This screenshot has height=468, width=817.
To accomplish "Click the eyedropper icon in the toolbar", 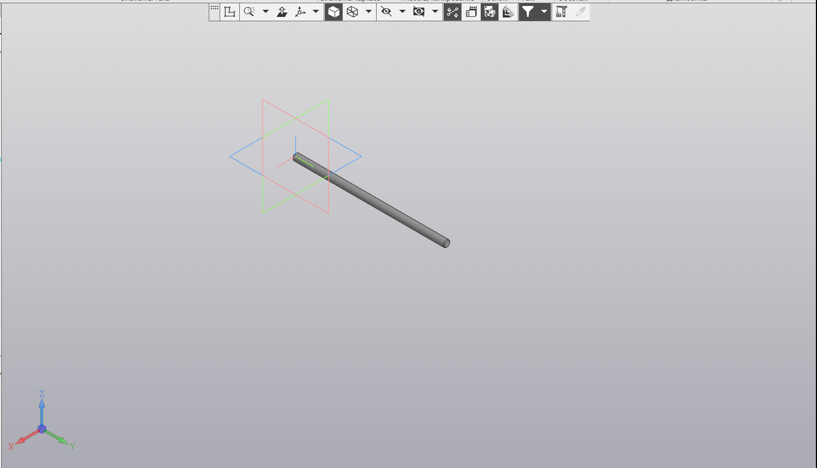I will pyautogui.click(x=580, y=11).
